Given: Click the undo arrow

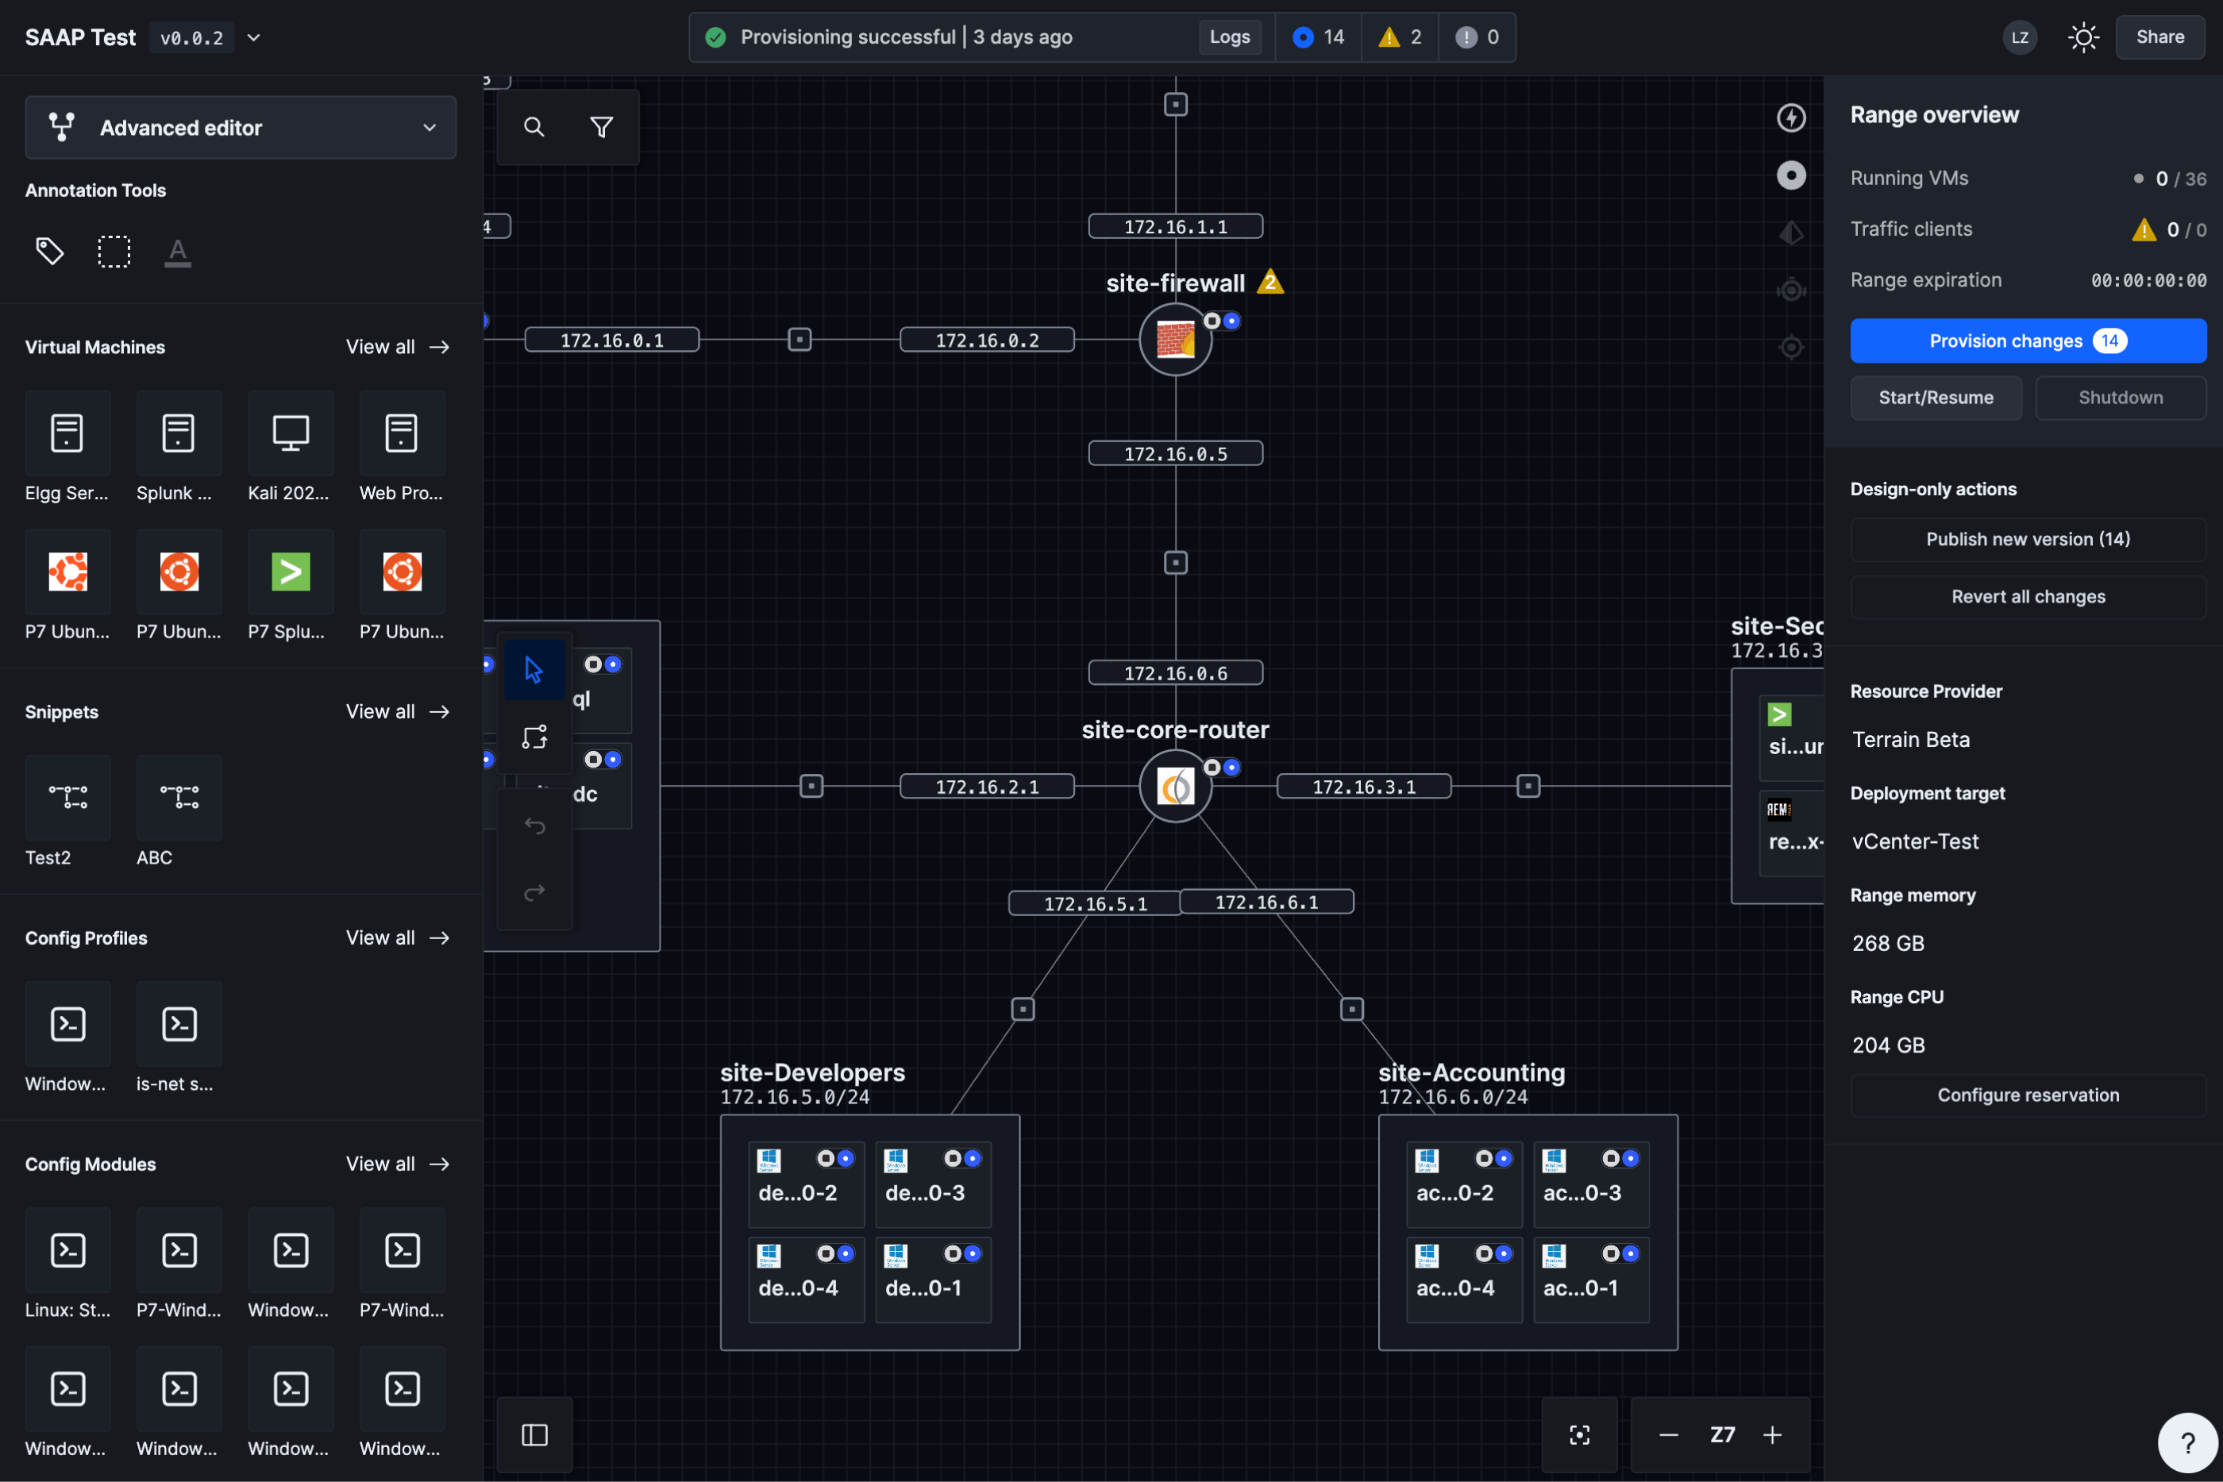Looking at the screenshot, I should point(534,826).
